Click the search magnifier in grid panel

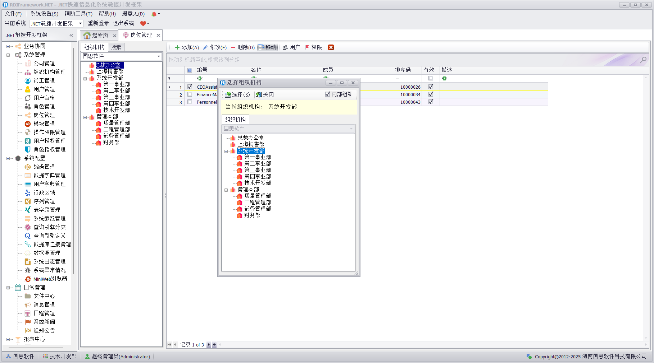(643, 60)
